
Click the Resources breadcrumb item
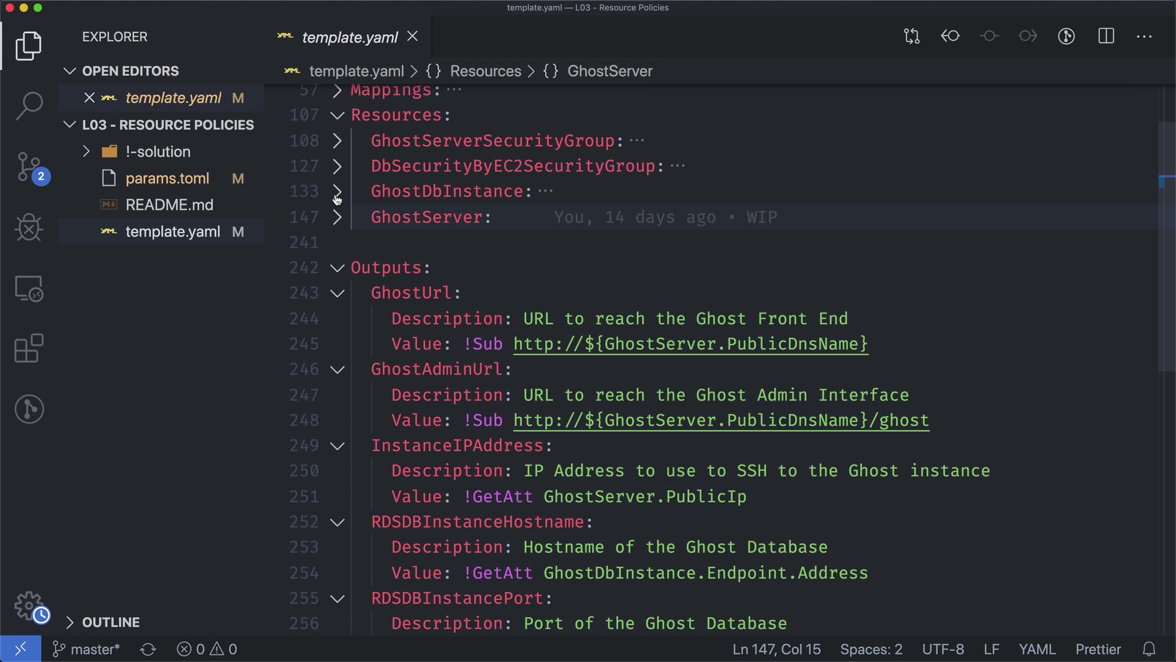coord(485,71)
